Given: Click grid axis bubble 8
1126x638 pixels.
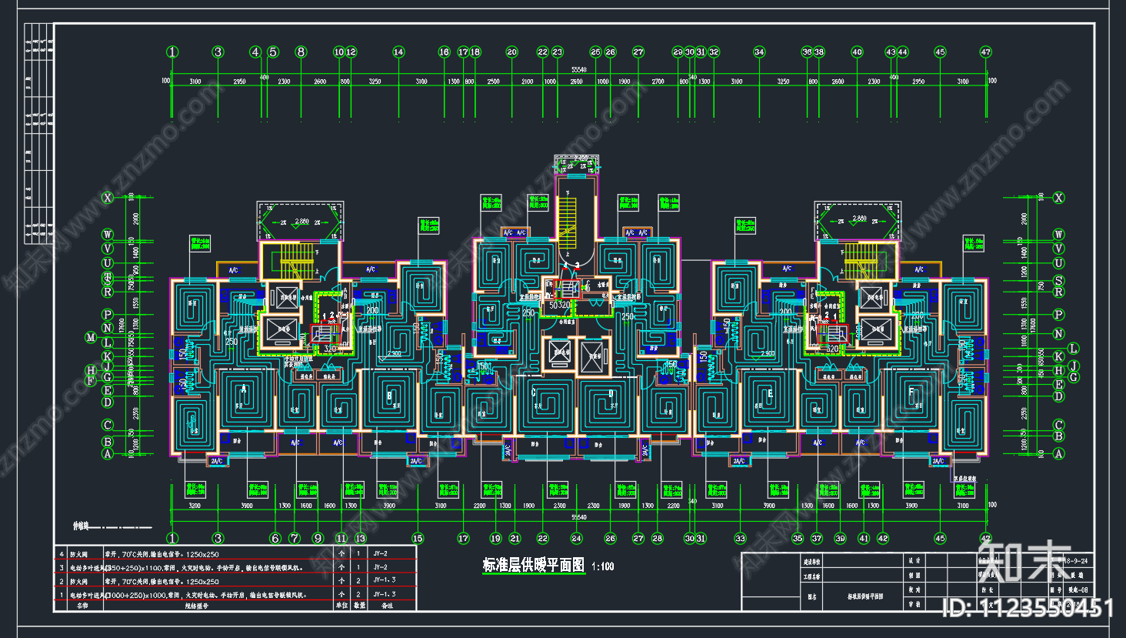Looking at the screenshot, I should coord(301,52).
